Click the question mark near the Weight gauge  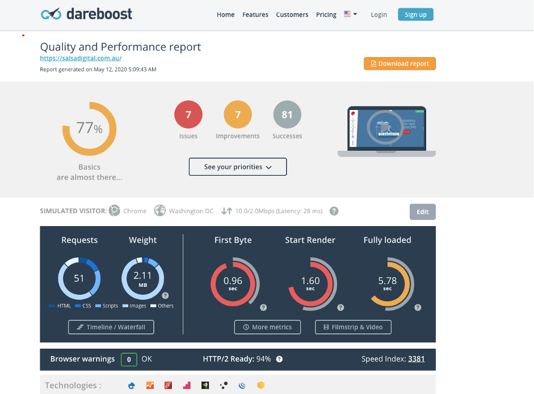click(x=166, y=295)
